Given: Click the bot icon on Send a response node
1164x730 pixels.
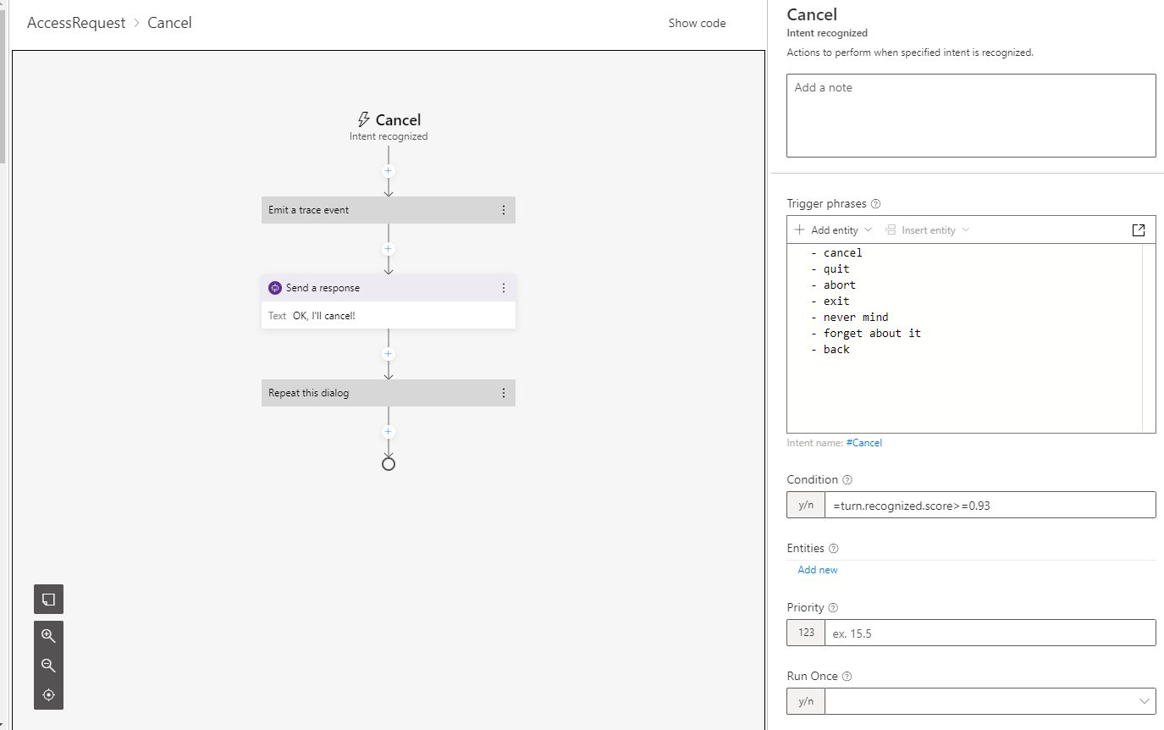Looking at the screenshot, I should (274, 288).
